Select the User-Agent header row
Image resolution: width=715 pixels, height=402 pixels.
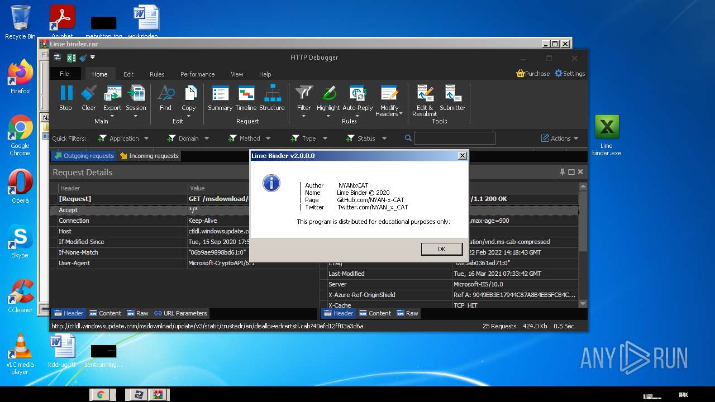(x=184, y=263)
